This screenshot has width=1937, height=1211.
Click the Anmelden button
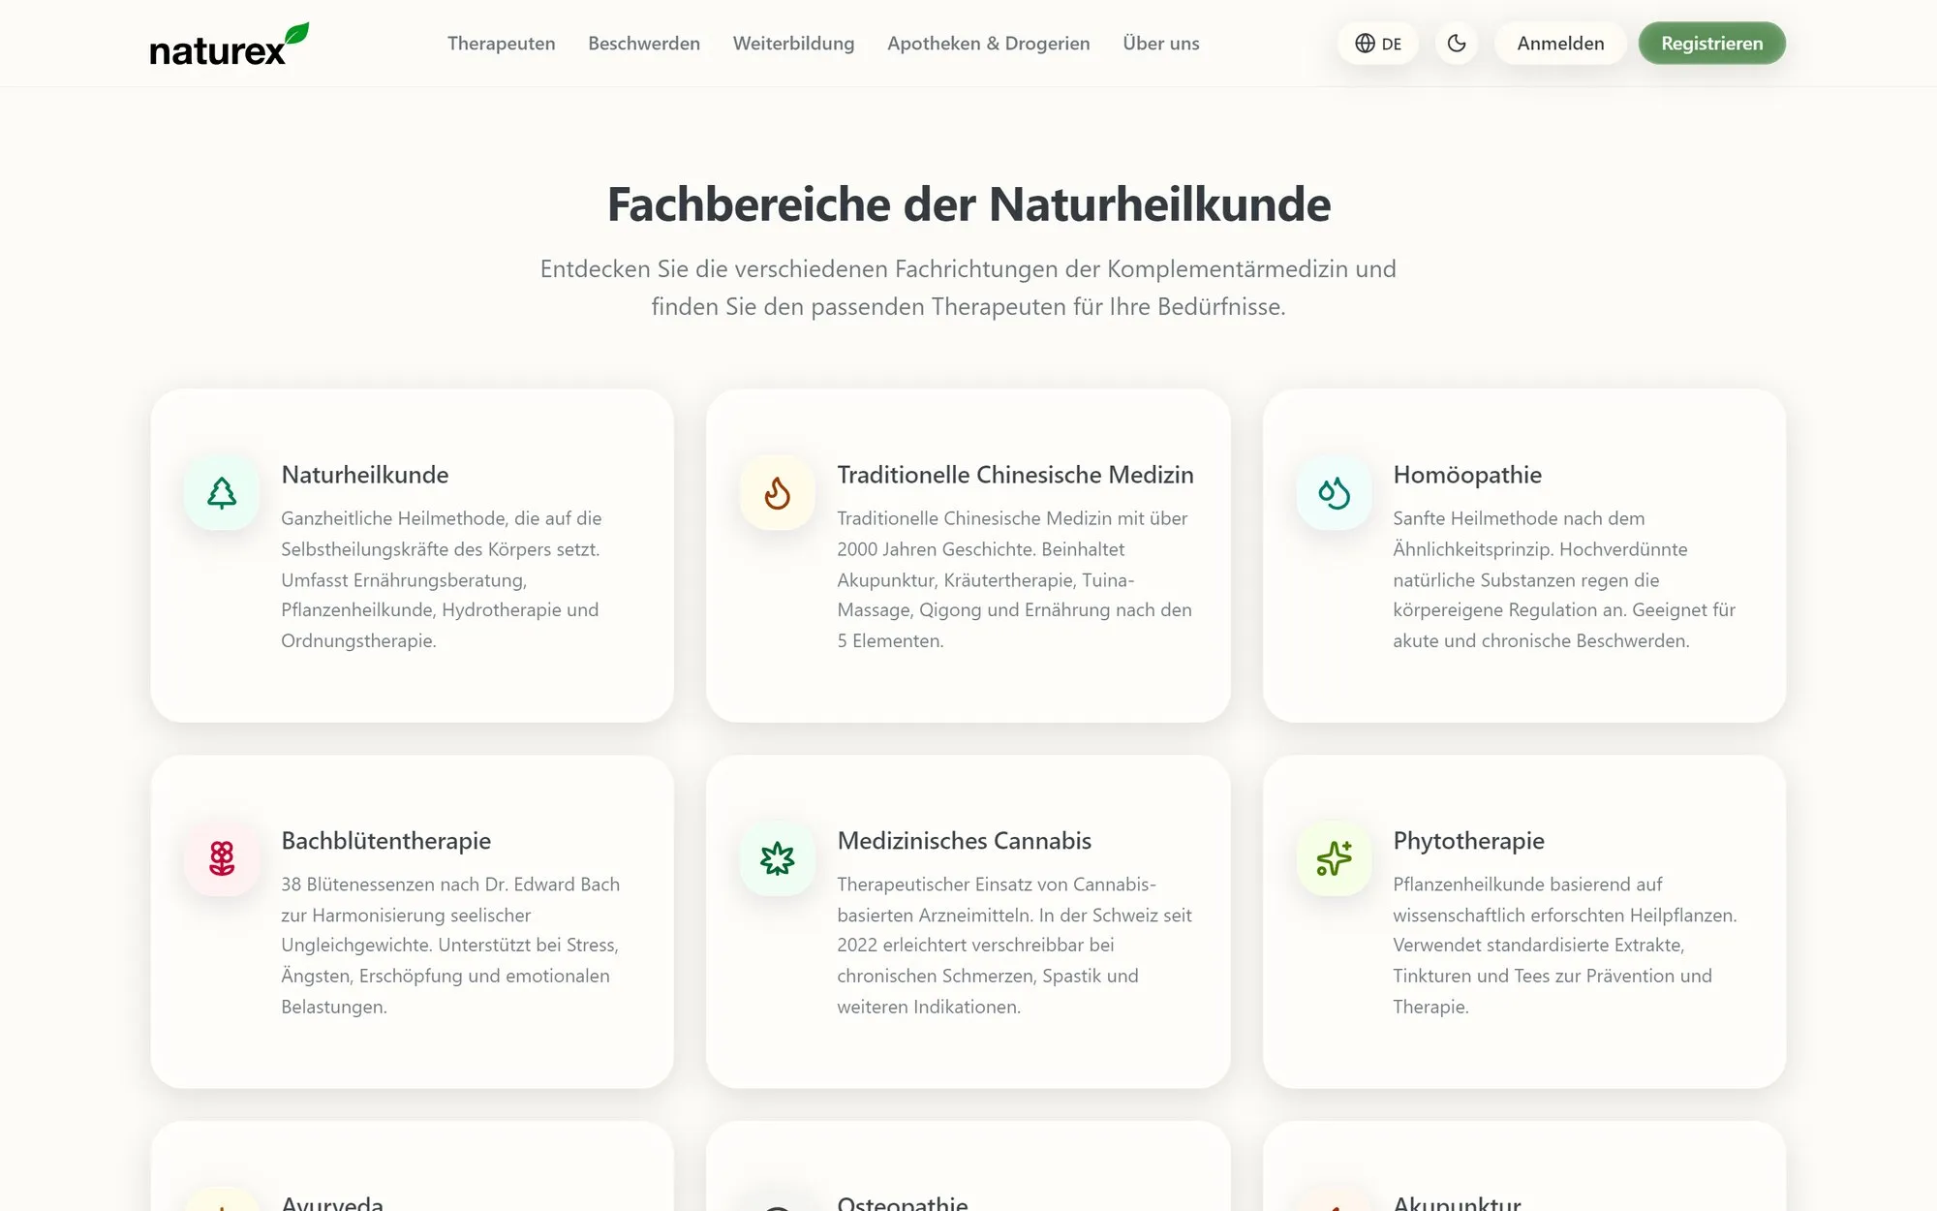coord(1560,44)
